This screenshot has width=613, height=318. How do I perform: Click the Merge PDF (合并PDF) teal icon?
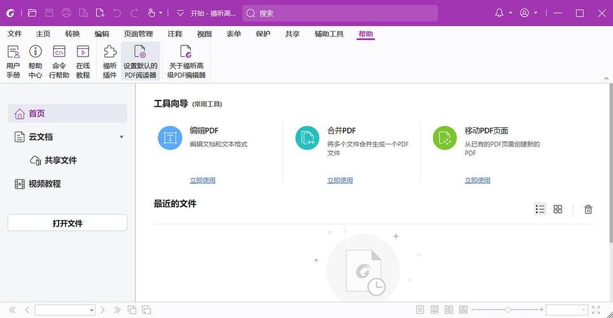[307, 137]
